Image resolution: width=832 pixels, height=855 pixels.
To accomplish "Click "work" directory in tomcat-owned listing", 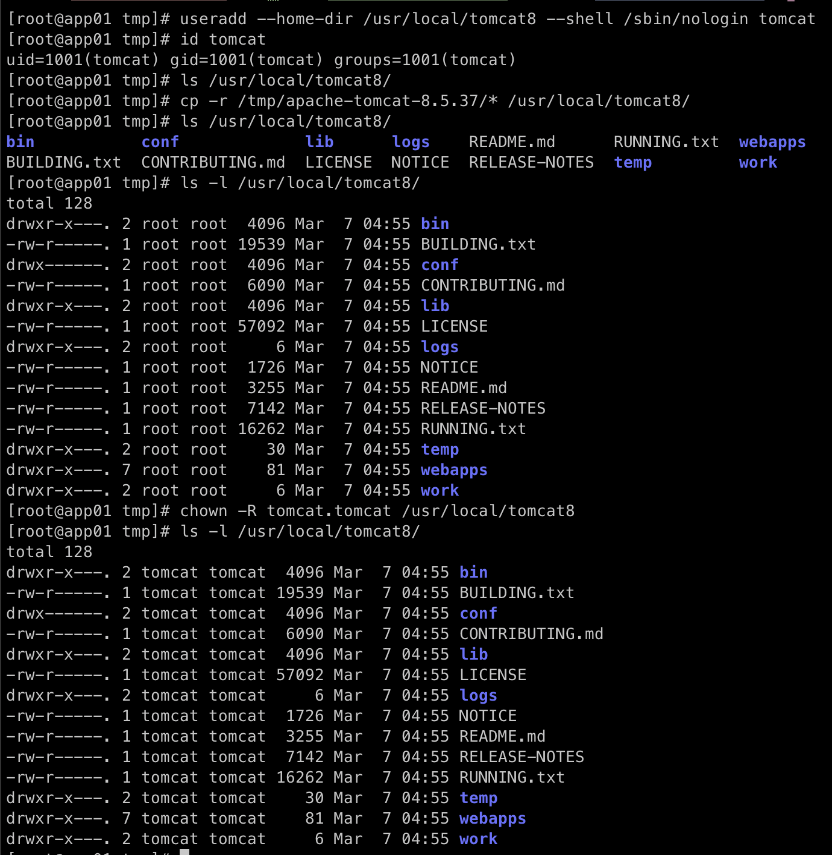I will click(479, 839).
